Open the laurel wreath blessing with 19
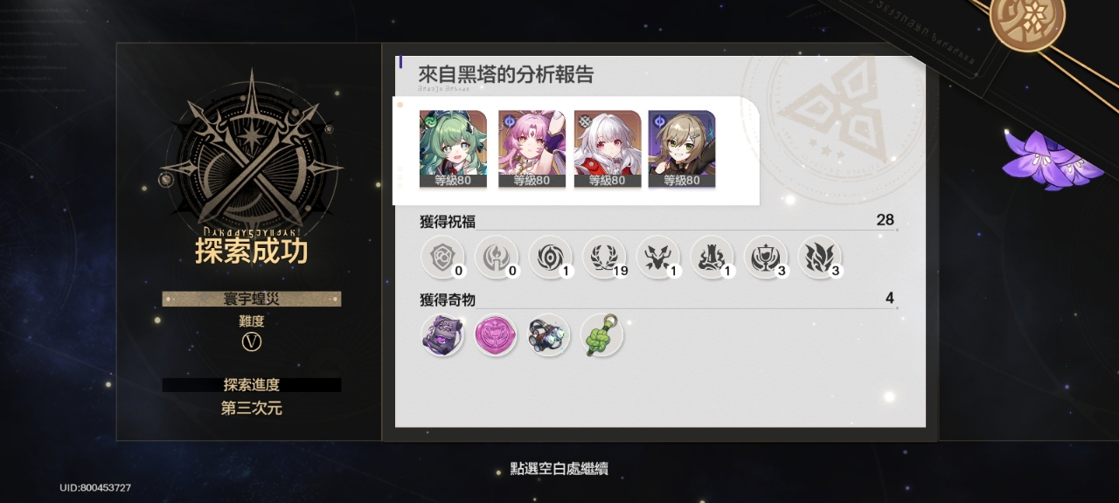 [604, 258]
